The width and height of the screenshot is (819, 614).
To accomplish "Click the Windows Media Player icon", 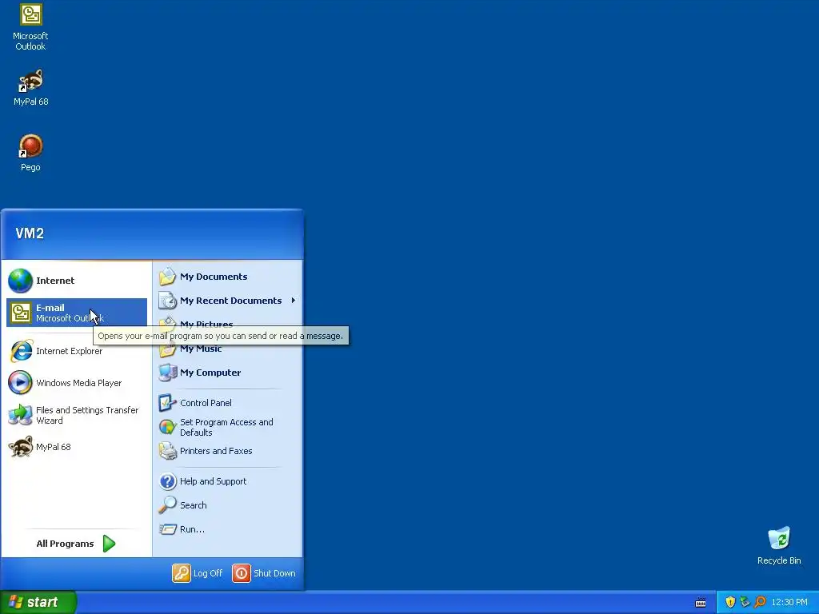I will point(20,383).
